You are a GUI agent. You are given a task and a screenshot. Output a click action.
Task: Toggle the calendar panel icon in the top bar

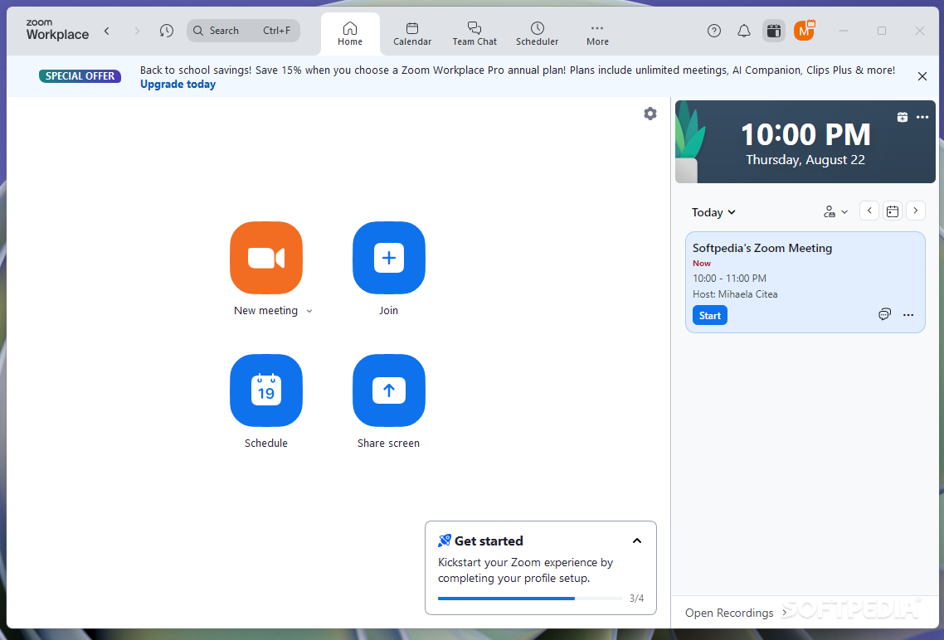pos(774,31)
